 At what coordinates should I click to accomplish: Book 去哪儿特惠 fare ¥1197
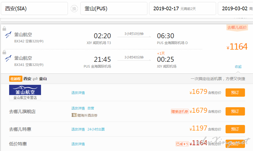(235, 129)
